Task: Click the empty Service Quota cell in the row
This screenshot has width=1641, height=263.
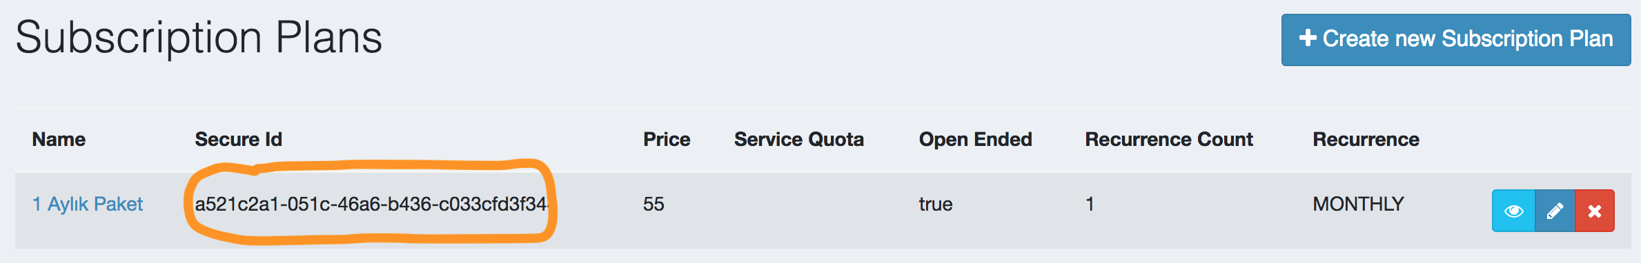Action: (x=812, y=211)
